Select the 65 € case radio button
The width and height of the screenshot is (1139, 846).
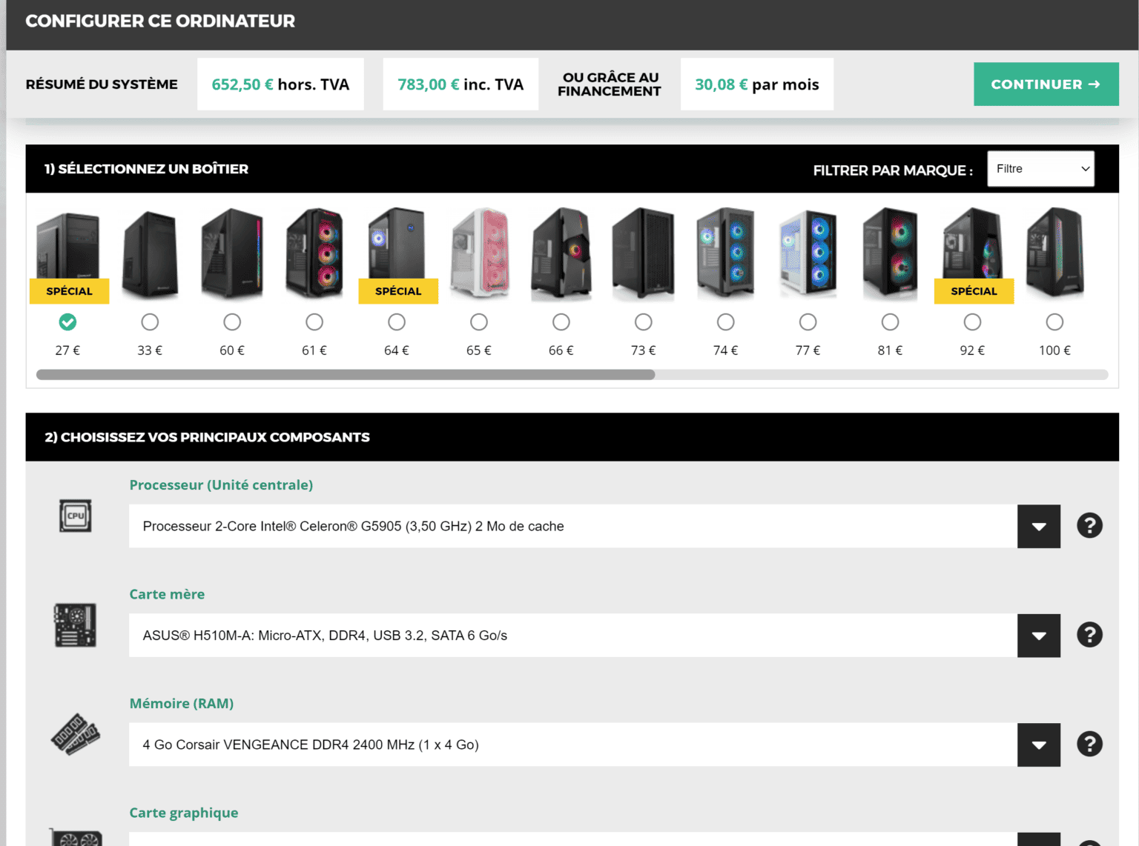tap(479, 322)
